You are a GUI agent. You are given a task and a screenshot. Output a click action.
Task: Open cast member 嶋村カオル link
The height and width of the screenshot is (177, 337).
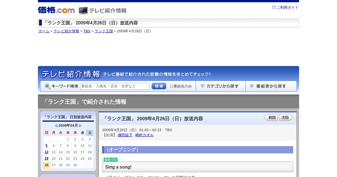click(145, 135)
